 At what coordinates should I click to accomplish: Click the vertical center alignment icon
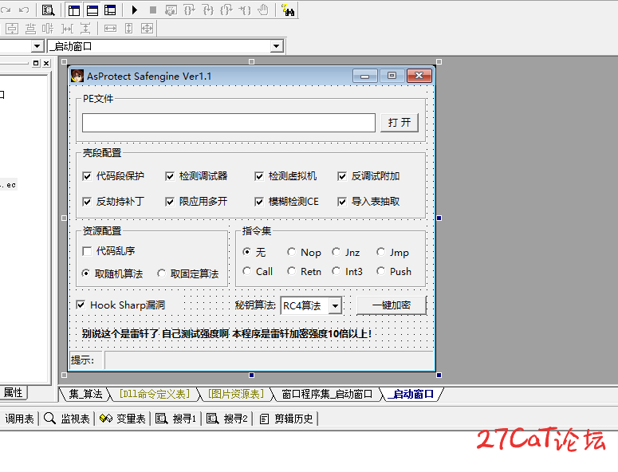[x=48, y=29]
